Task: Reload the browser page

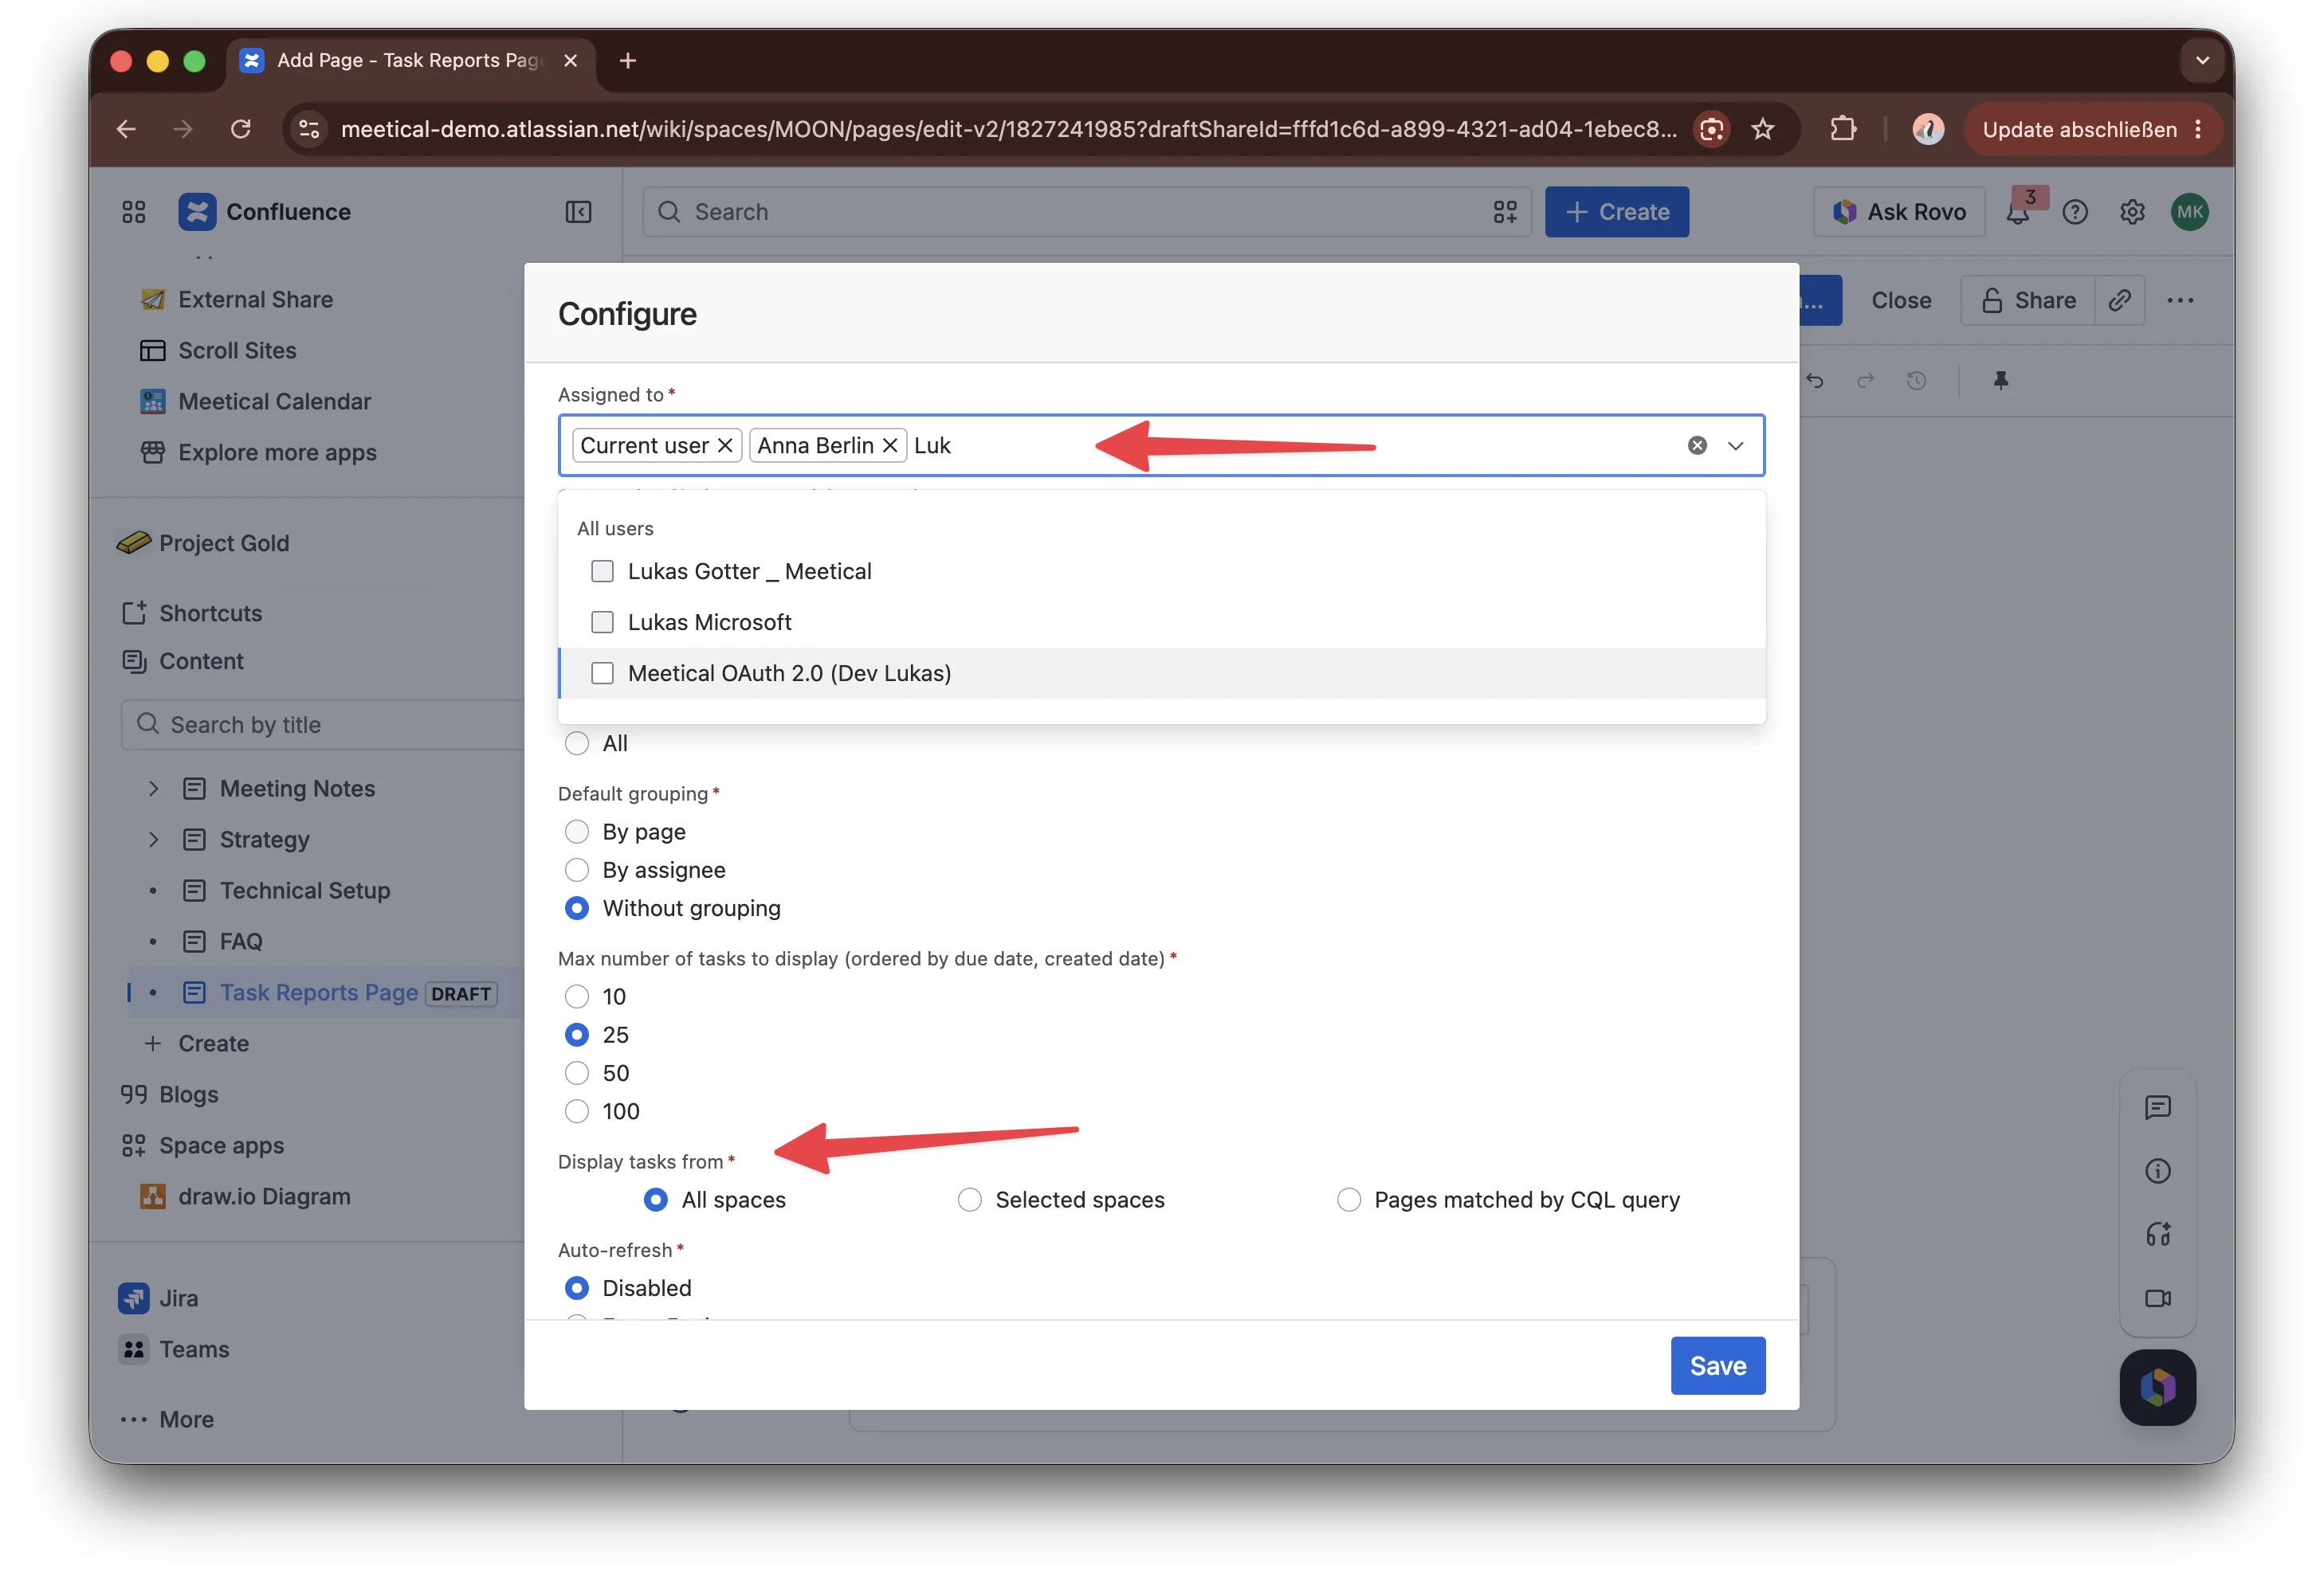Action: click(240, 129)
